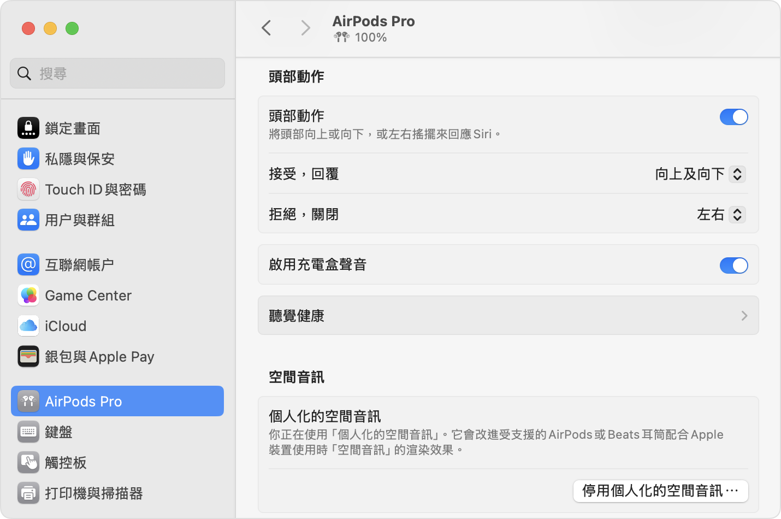Click the 接受，回覆 label
781x519 pixels.
pyautogui.click(x=304, y=174)
